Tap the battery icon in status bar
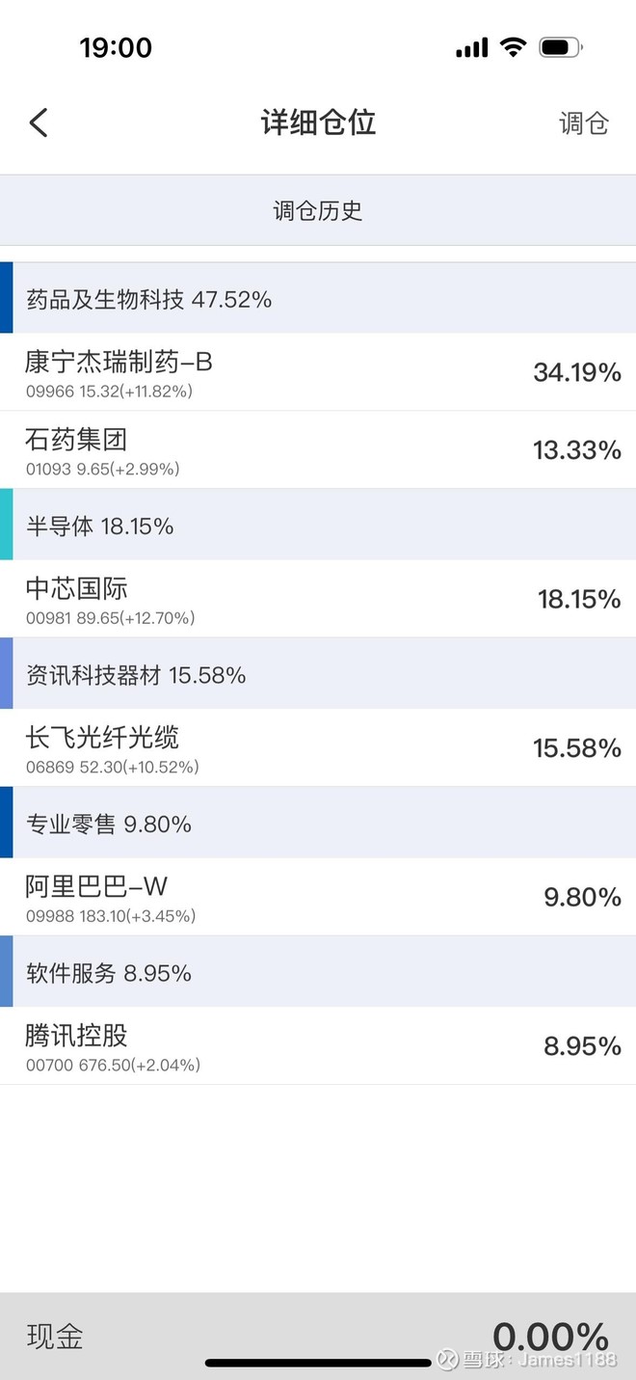This screenshot has width=636, height=1380. click(x=560, y=47)
